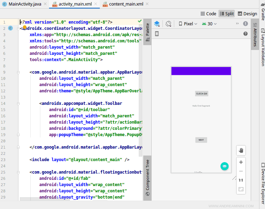The width and height of the screenshot is (265, 209).
Task: Open the Gradle tool window
Action: 263,11
